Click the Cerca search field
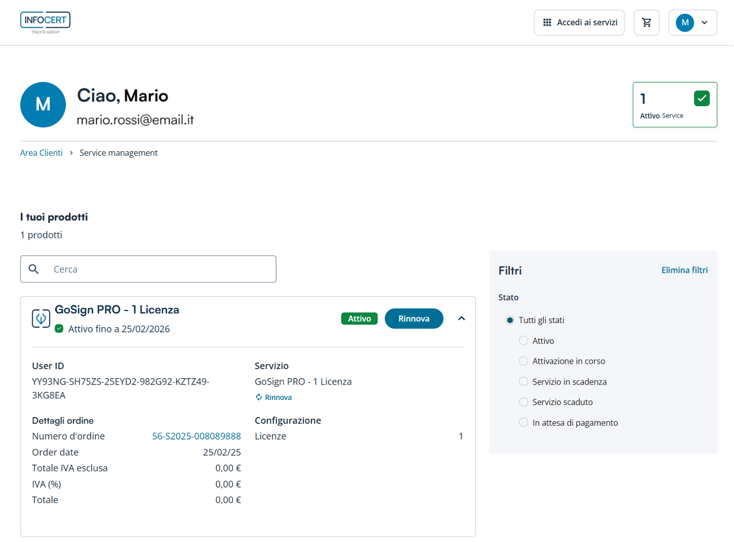 [x=161, y=269]
